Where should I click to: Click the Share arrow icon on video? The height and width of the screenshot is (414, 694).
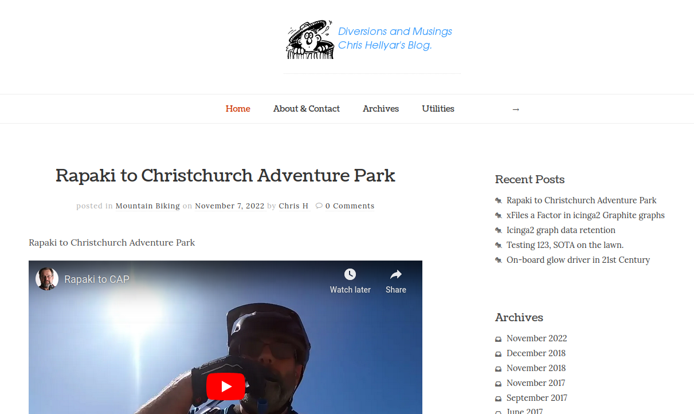pos(396,274)
